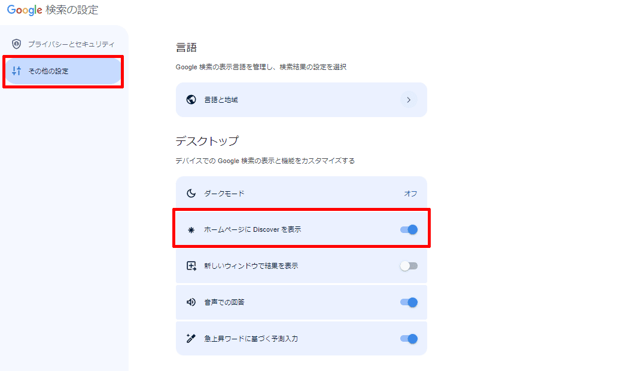Disable the 音声での回答 toggle
The height and width of the screenshot is (371, 627).
(409, 302)
